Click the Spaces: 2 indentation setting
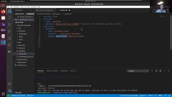Image resolution: width=172 pixels, height=97 pixels. 143,96
